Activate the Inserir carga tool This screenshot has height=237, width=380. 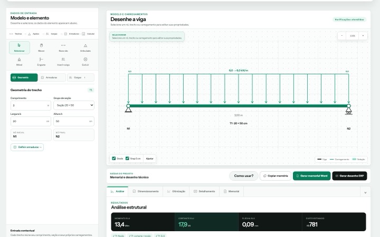point(63,62)
